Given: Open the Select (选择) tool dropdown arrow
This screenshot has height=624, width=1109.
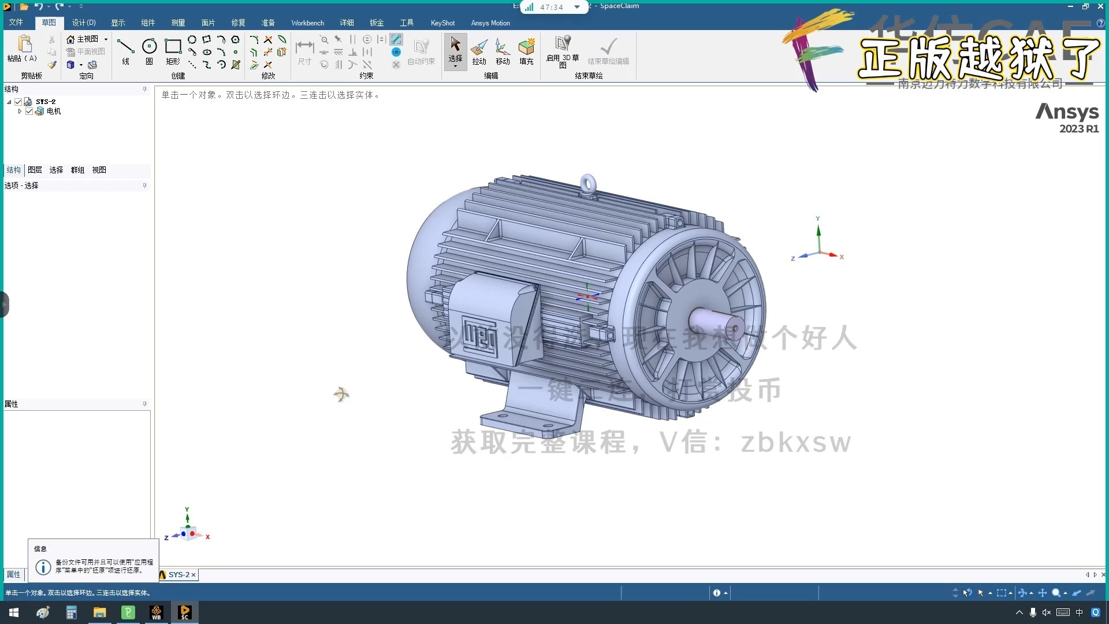Looking at the screenshot, I should pyautogui.click(x=455, y=66).
